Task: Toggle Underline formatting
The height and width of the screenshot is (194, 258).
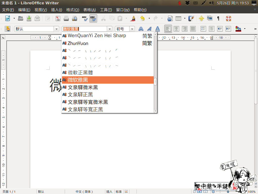Action: coord(158,29)
